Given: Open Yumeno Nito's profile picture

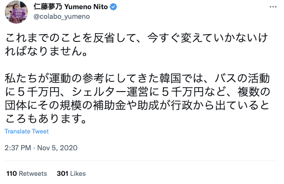Looking at the screenshot, I should pos(16,12).
